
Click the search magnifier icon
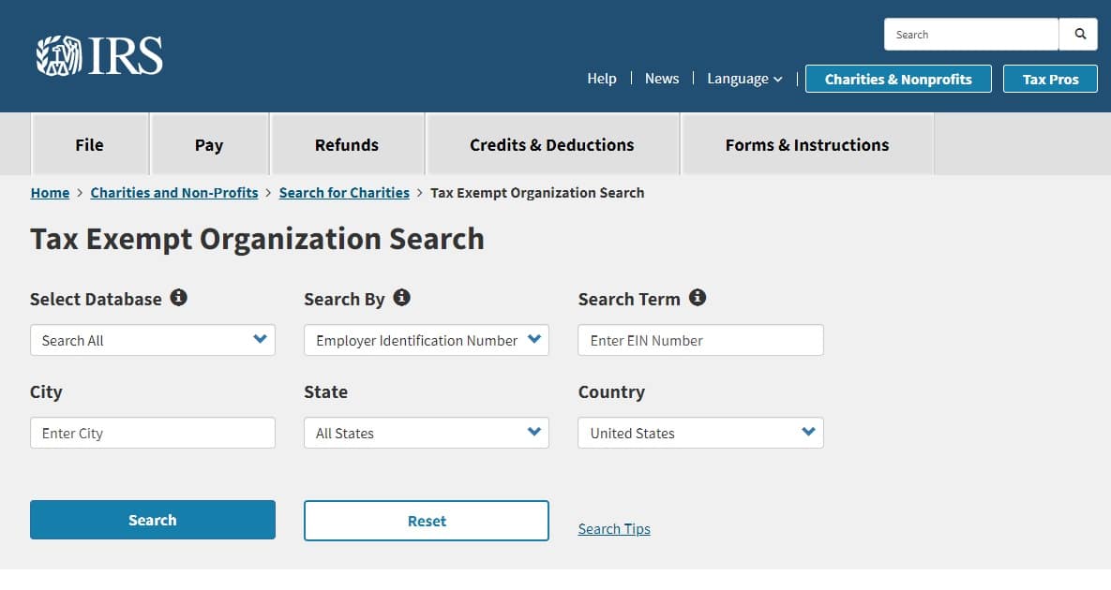pos(1078,34)
